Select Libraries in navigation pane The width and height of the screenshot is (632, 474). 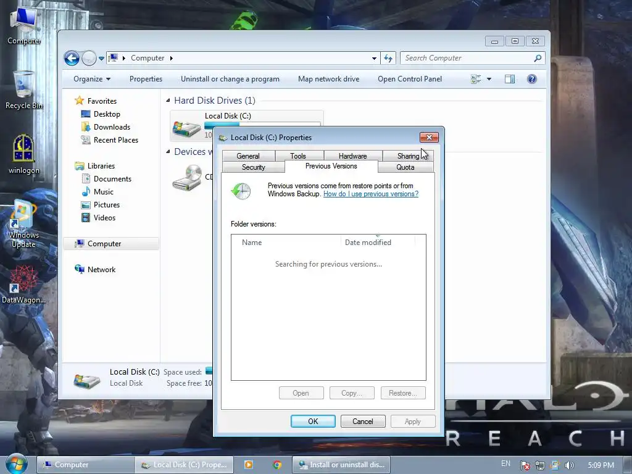95,165
